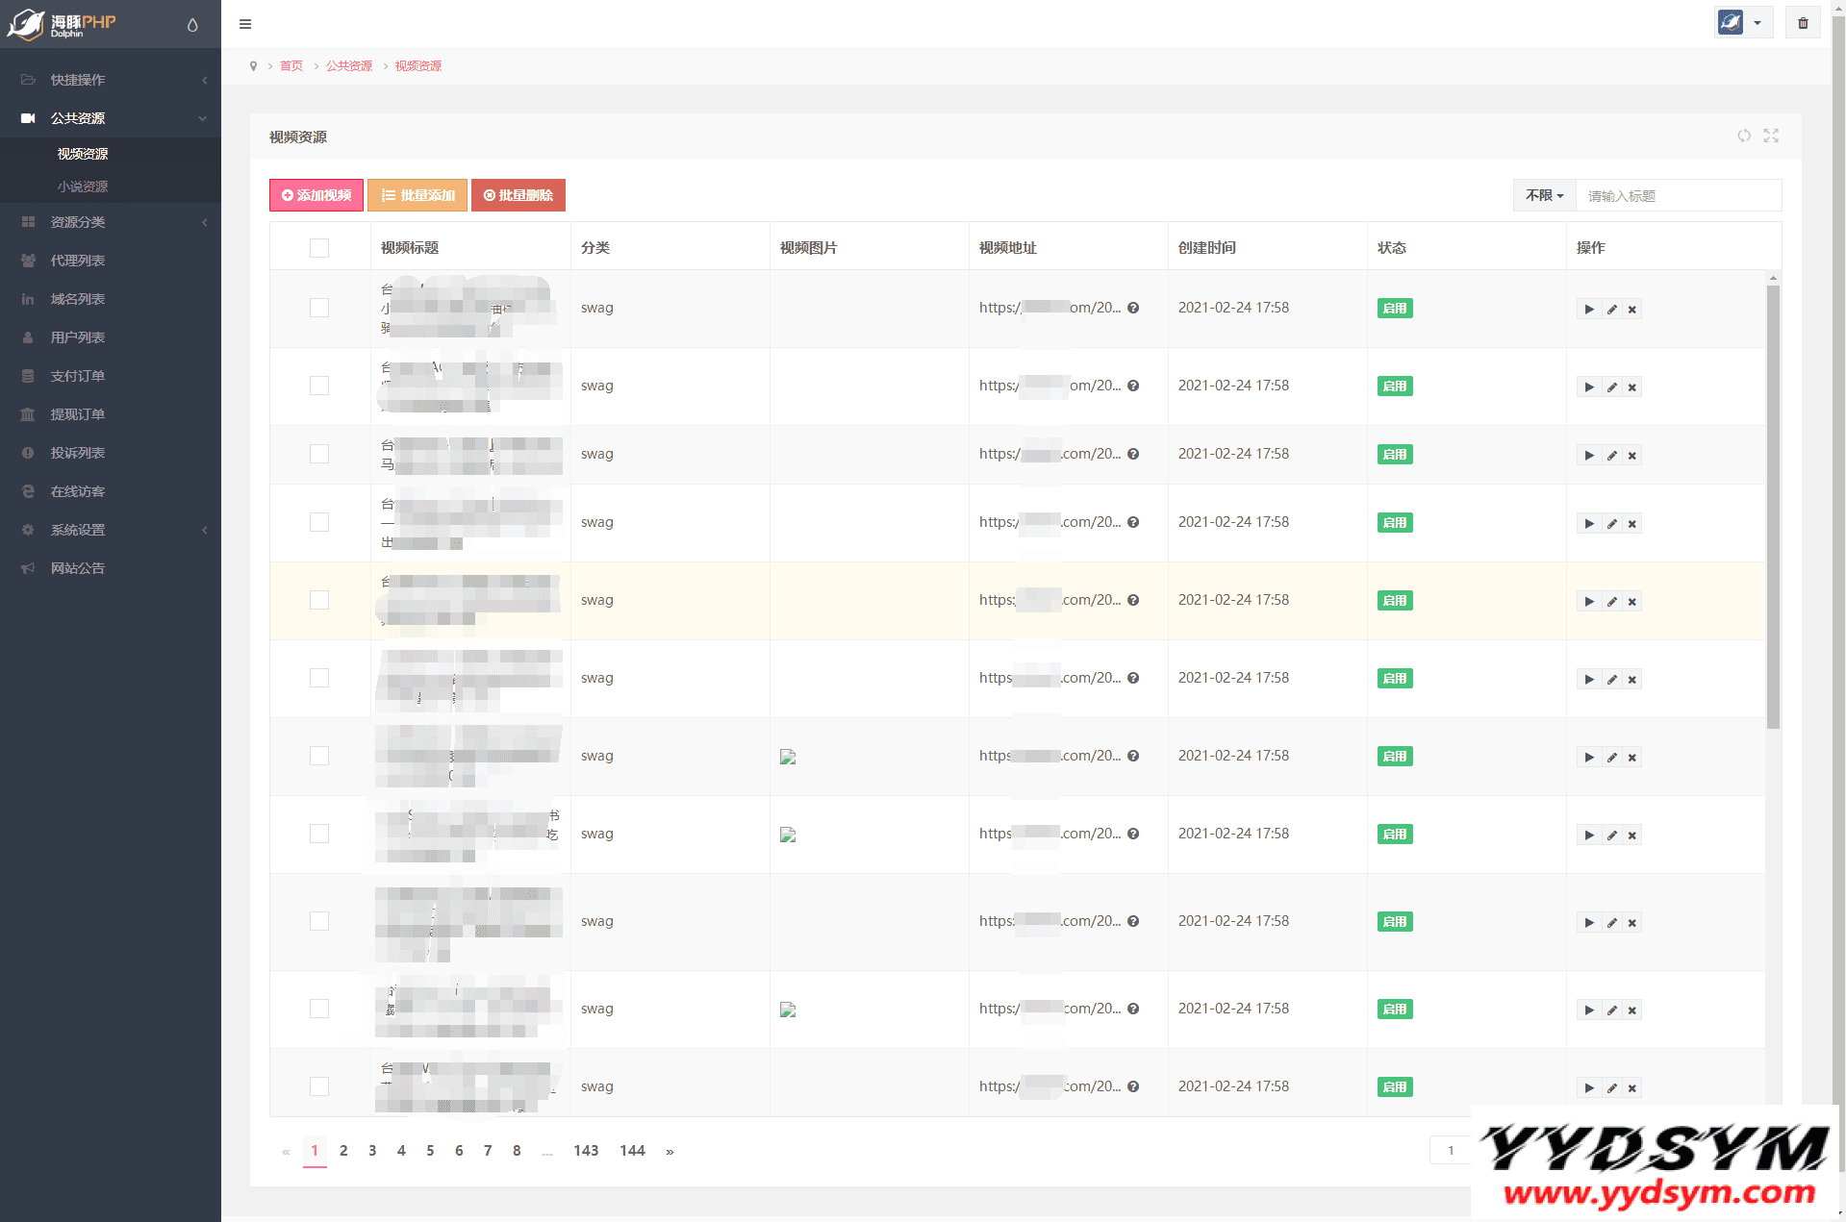Play the video in the yellow highlighted row

[1588, 602]
